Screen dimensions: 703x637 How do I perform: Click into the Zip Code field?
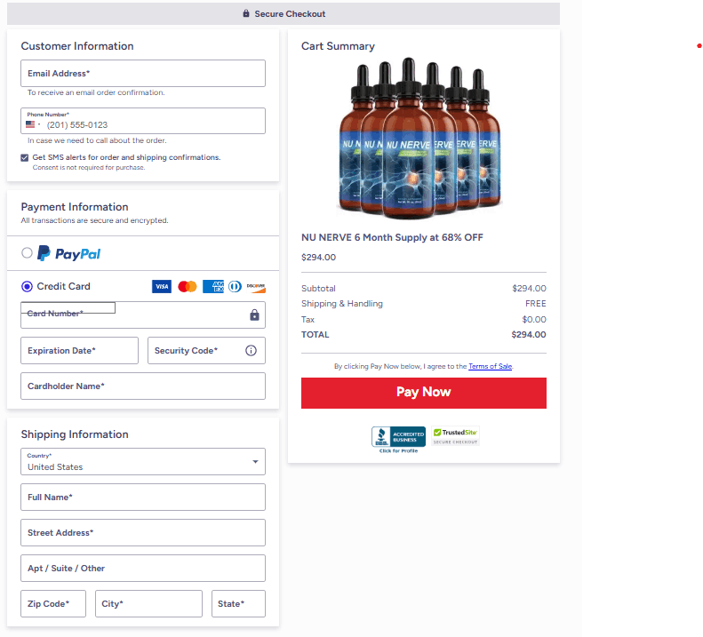tap(53, 604)
